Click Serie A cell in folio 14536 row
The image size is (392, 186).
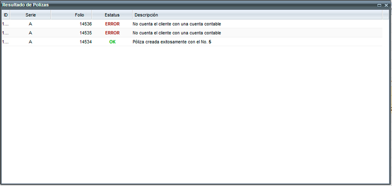[30, 24]
